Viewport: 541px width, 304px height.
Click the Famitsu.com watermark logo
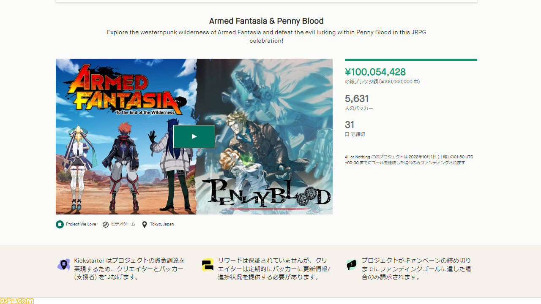tap(17, 301)
